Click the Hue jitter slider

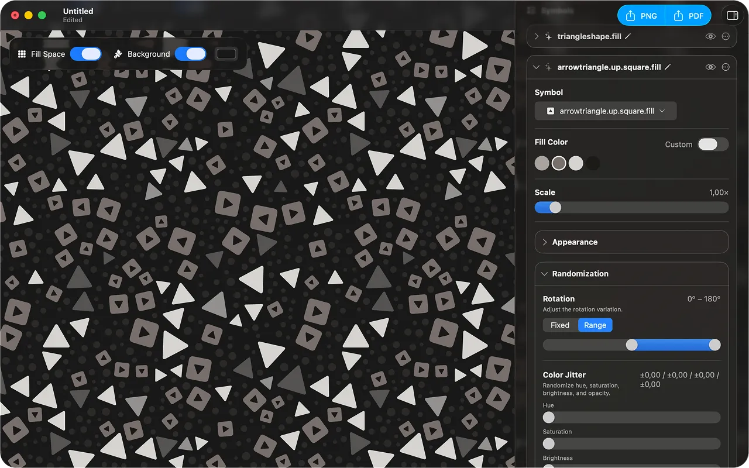tap(631, 417)
